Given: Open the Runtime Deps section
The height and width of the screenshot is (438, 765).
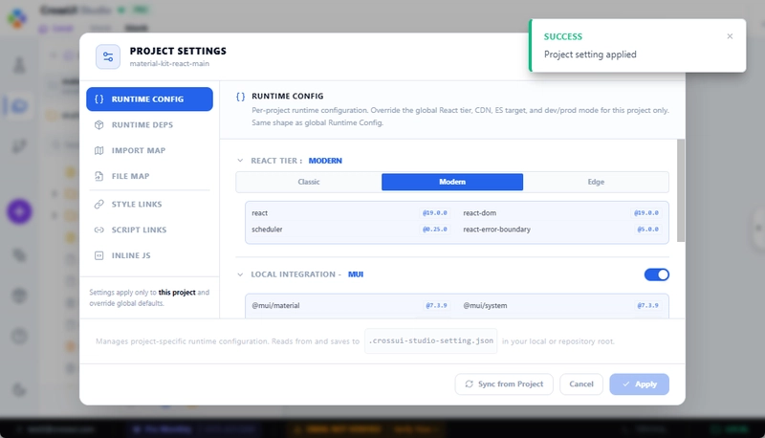Looking at the screenshot, I should pyautogui.click(x=149, y=125).
